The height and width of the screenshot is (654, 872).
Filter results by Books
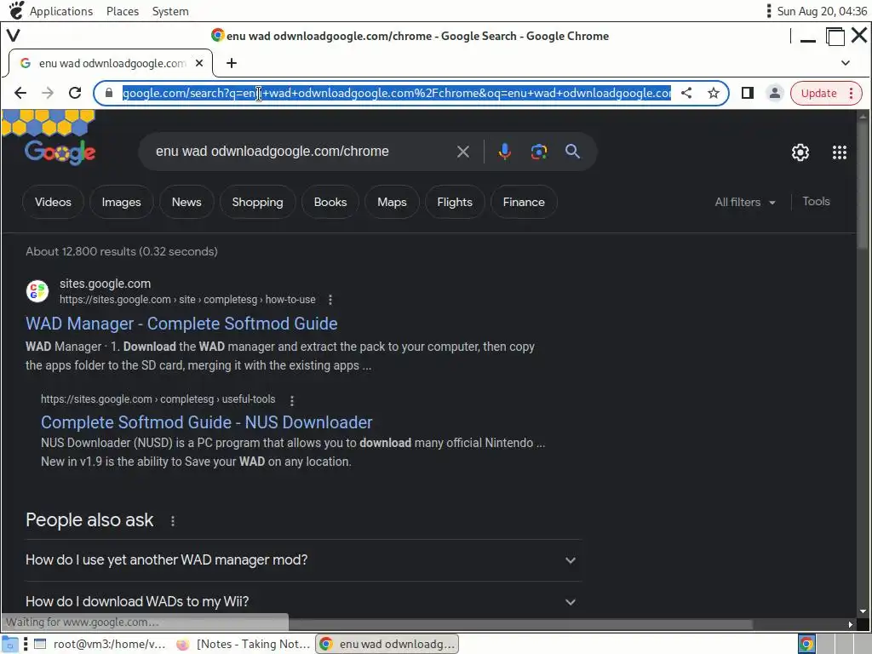330,202
